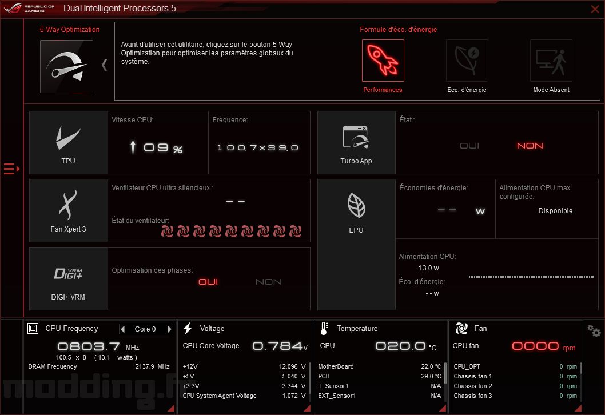The image size is (605, 415).
Task: Expand the Temperature panel corner triangle
Action: (443, 408)
